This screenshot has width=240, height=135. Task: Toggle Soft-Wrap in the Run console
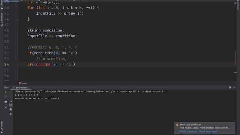[10, 101]
